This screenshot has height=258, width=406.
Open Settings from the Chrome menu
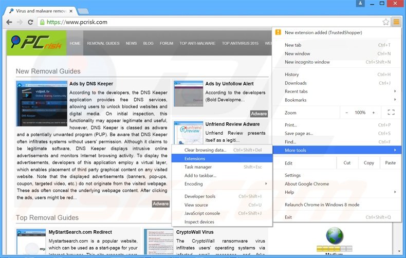[x=337, y=175]
